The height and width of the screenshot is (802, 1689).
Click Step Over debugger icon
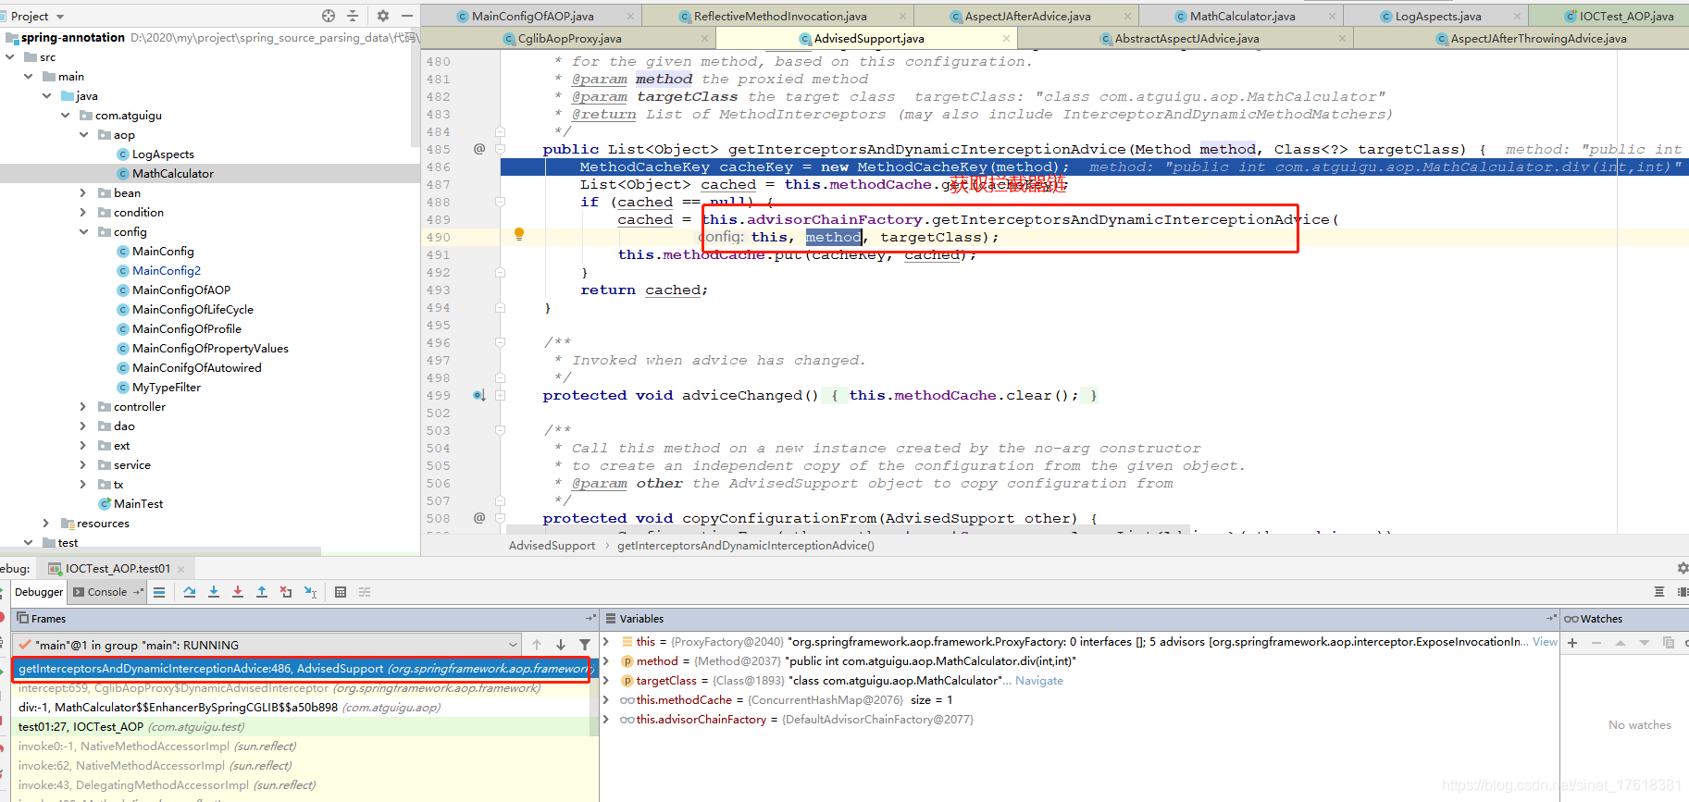(x=190, y=592)
